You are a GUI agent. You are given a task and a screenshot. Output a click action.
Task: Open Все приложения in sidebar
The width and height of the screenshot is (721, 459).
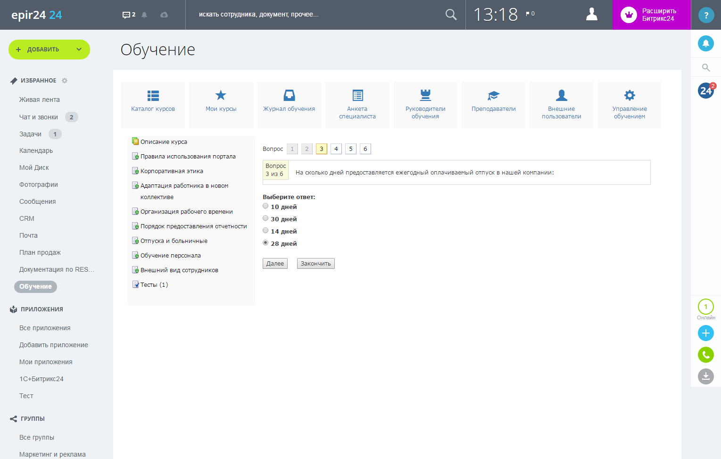pyautogui.click(x=45, y=328)
